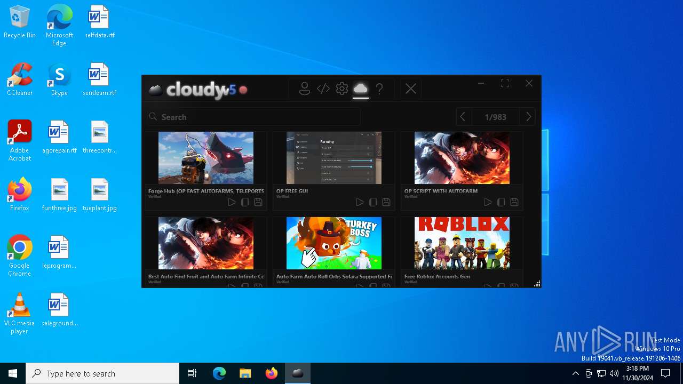The height and width of the screenshot is (384, 683).
Task: Open VLC media player desktop shortcut
Action: point(20,314)
